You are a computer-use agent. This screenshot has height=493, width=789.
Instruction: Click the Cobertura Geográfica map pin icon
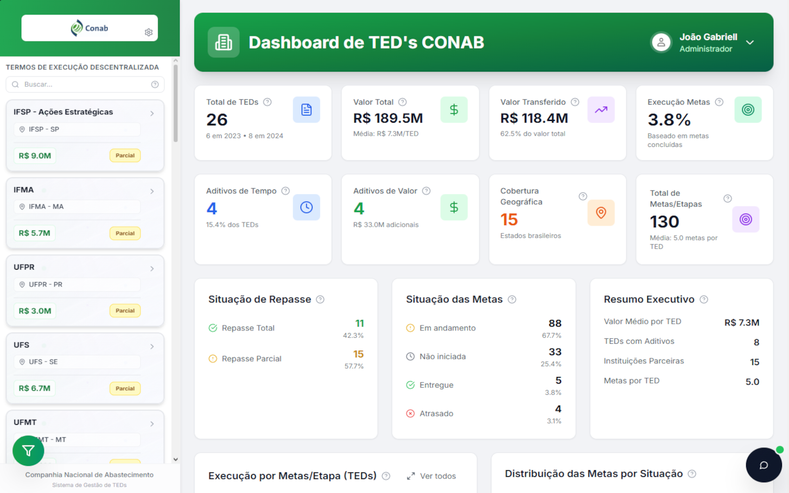click(x=601, y=213)
